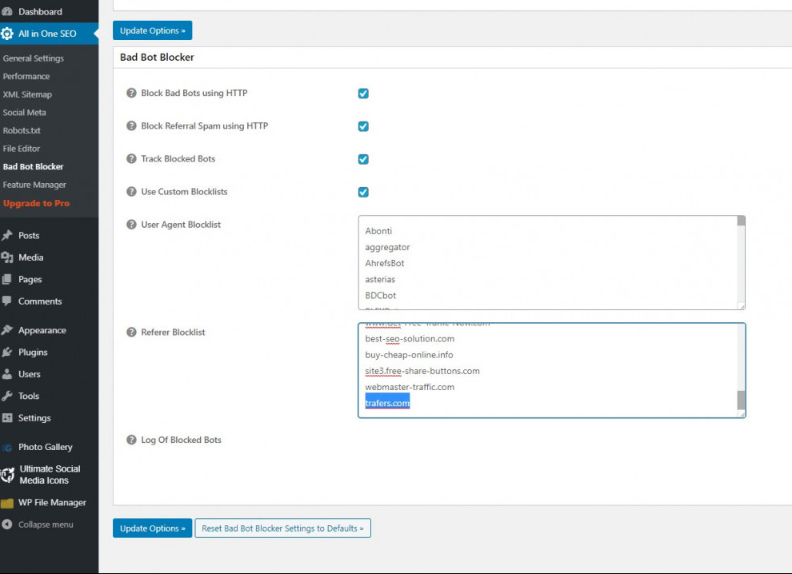The width and height of the screenshot is (792, 574).
Task: Uncheck Block Bad Bots using HTTP
Action: [363, 94]
